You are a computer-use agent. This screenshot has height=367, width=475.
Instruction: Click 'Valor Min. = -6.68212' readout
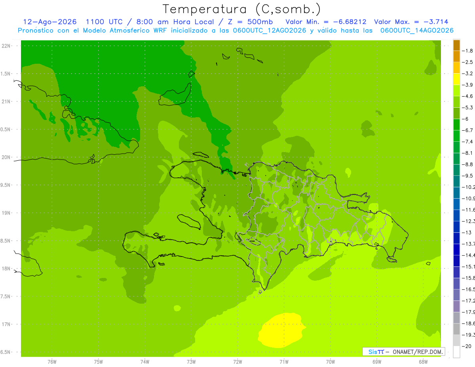(325, 22)
